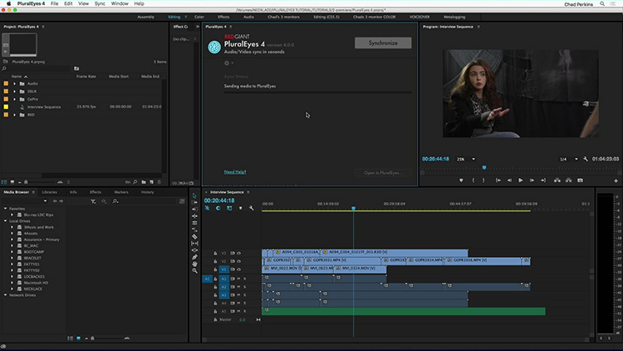Open the Need Help link
This screenshot has width=623, height=351.
235,172
